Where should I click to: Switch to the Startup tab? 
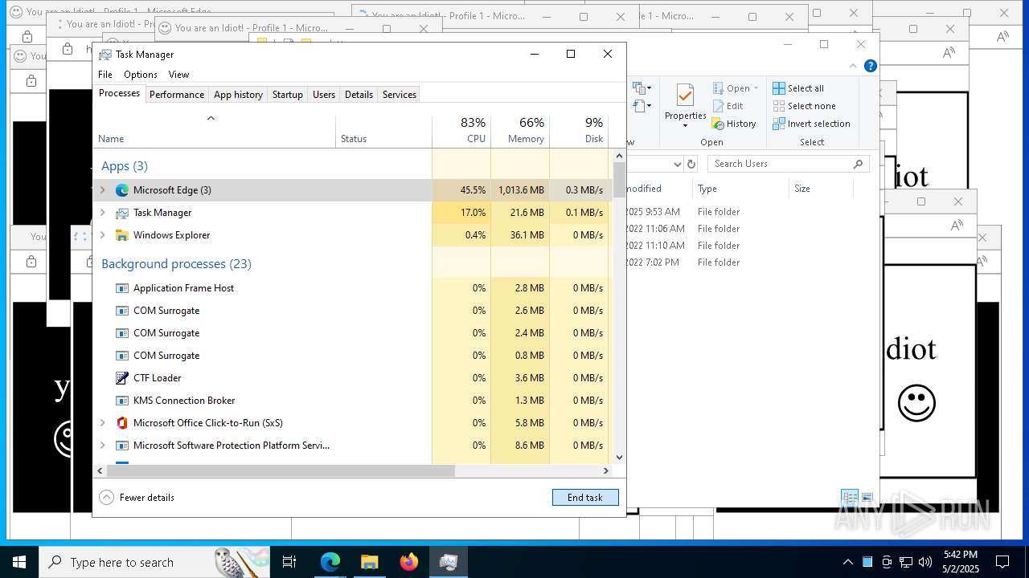(x=287, y=95)
